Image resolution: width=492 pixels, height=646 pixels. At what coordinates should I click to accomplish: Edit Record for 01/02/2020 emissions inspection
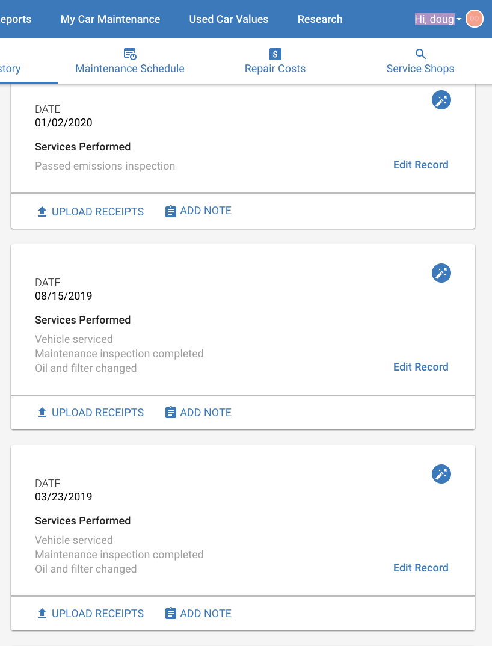pos(420,165)
